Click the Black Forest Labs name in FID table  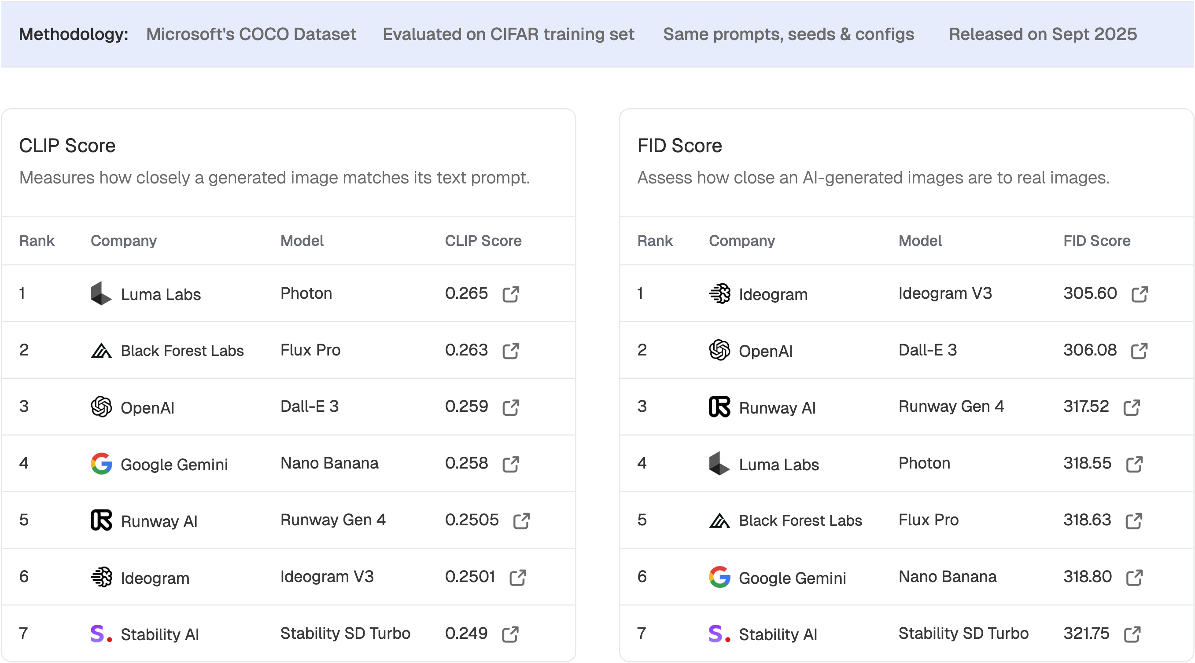[800, 520]
